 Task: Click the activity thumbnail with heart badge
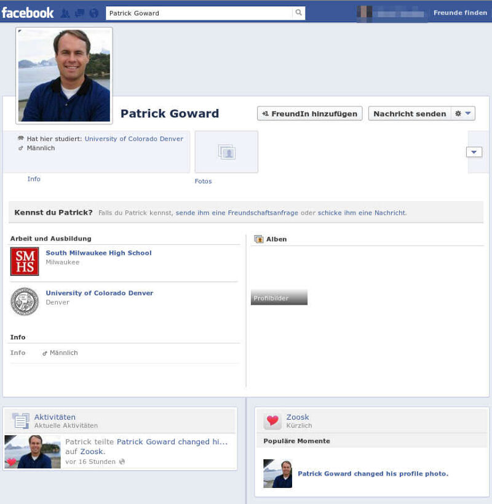click(33, 452)
